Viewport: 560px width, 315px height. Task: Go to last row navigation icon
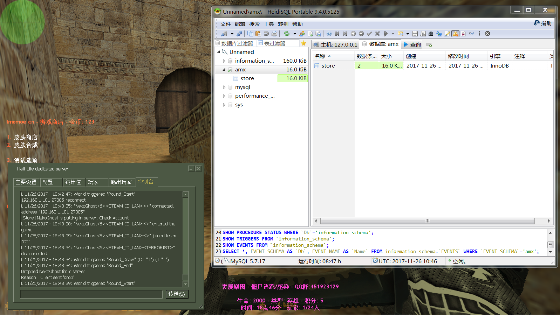(x=345, y=34)
